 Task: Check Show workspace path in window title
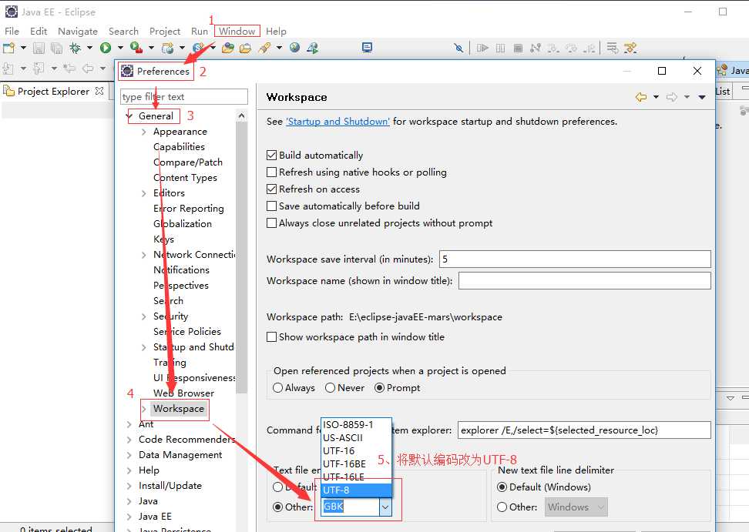(x=271, y=337)
